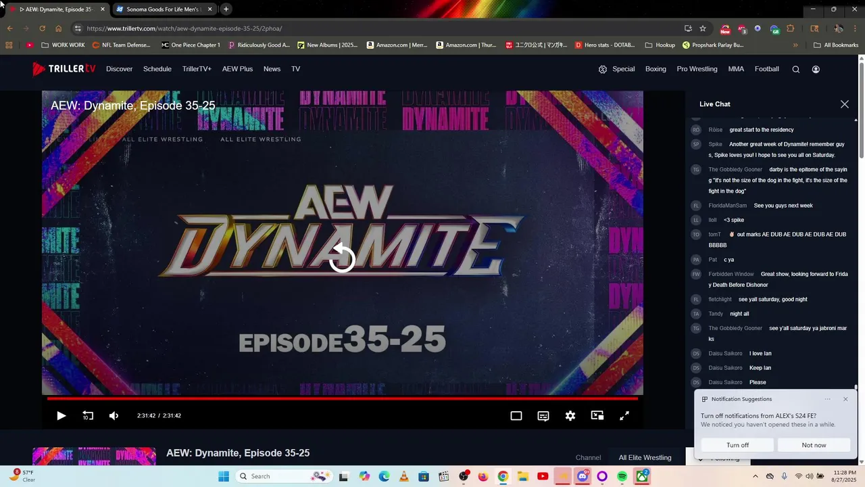Screen dimensions: 865x487
Task: Open the Boxing category
Action: click(656, 69)
